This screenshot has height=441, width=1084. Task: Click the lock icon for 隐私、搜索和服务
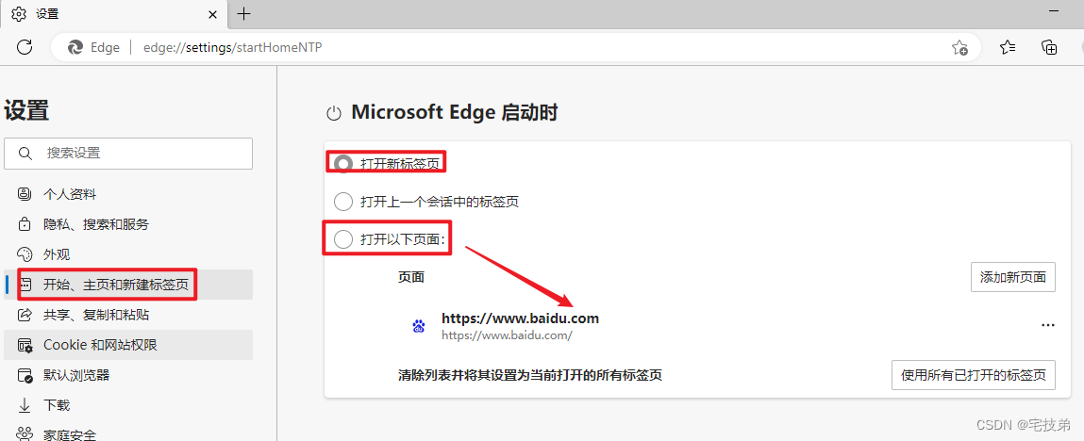(25, 224)
